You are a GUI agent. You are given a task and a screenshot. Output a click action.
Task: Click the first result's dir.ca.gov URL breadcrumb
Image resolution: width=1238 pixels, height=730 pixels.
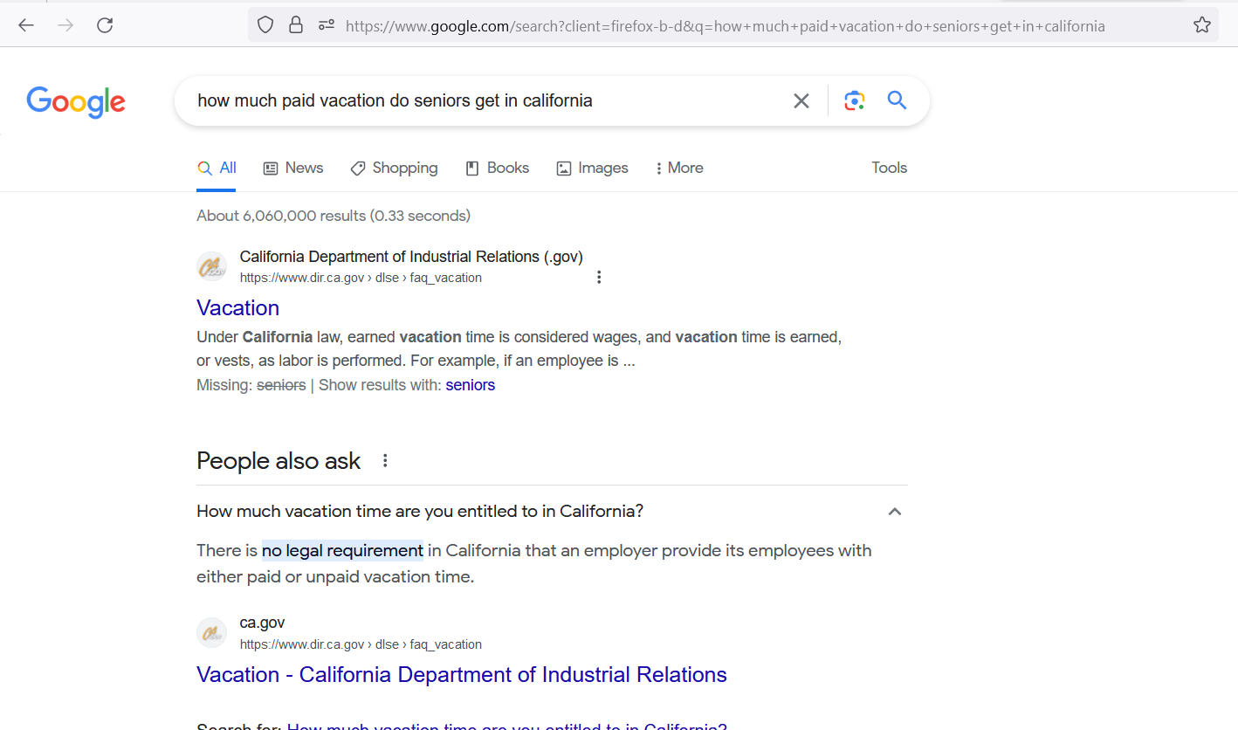(361, 278)
